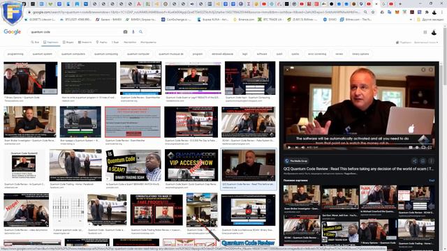Go to previous image in preview panel

(x=423, y=70)
